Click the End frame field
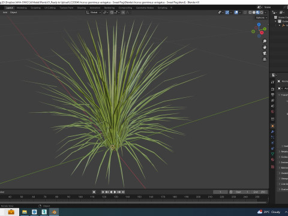Screen dimensions: 288x216 (259, 192)
